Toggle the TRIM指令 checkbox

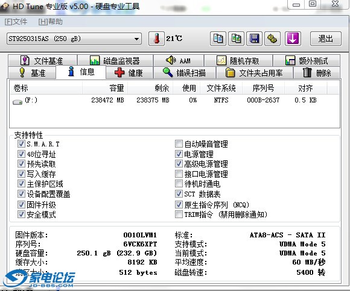tap(179, 214)
